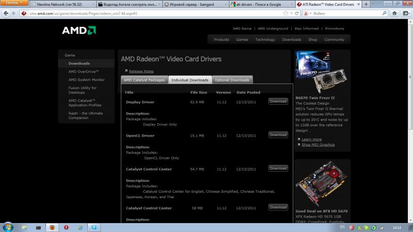413x232 pixels.
Task: Open Skype from the taskbar
Action: [94, 227]
